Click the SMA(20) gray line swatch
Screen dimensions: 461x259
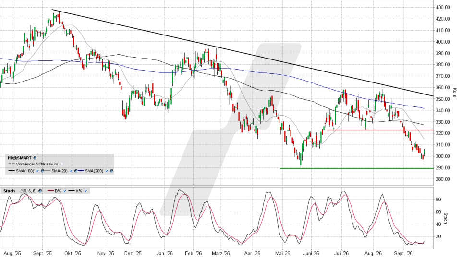(47, 171)
